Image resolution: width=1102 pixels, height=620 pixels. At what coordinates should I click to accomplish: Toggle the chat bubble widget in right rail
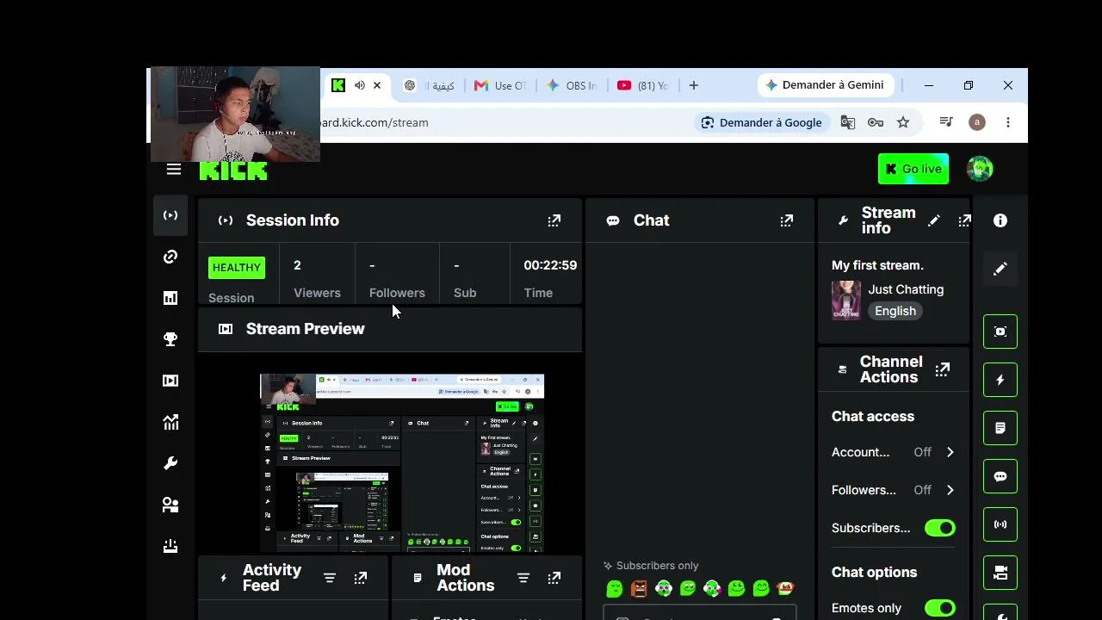click(x=1000, y=476)
